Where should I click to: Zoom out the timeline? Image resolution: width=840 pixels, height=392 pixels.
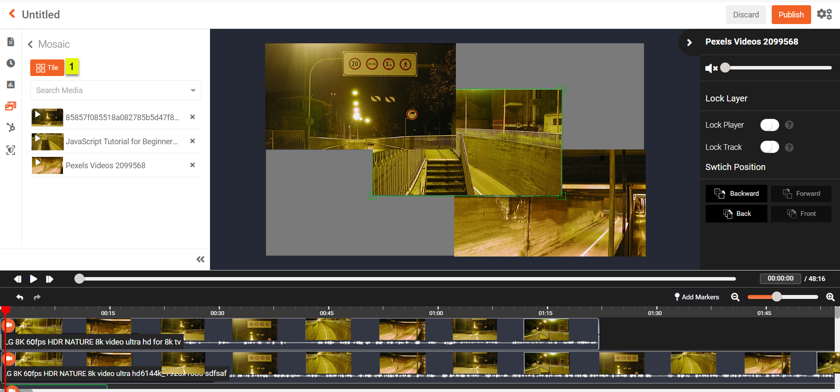[735, 297]
